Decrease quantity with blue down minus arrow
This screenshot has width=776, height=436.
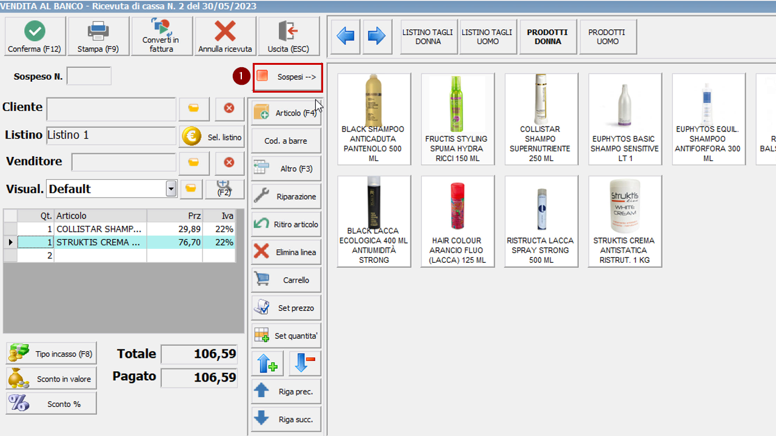(305, 363)
